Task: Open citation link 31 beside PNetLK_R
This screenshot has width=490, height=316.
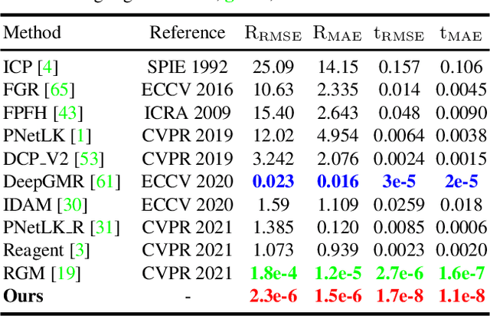Action: coord(105,227)
